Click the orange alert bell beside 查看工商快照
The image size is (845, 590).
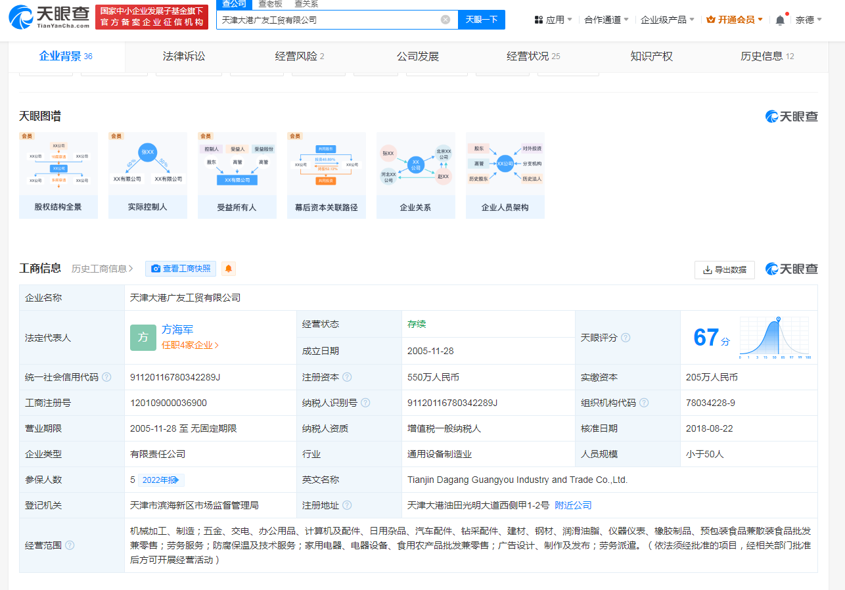coord(229,269)
